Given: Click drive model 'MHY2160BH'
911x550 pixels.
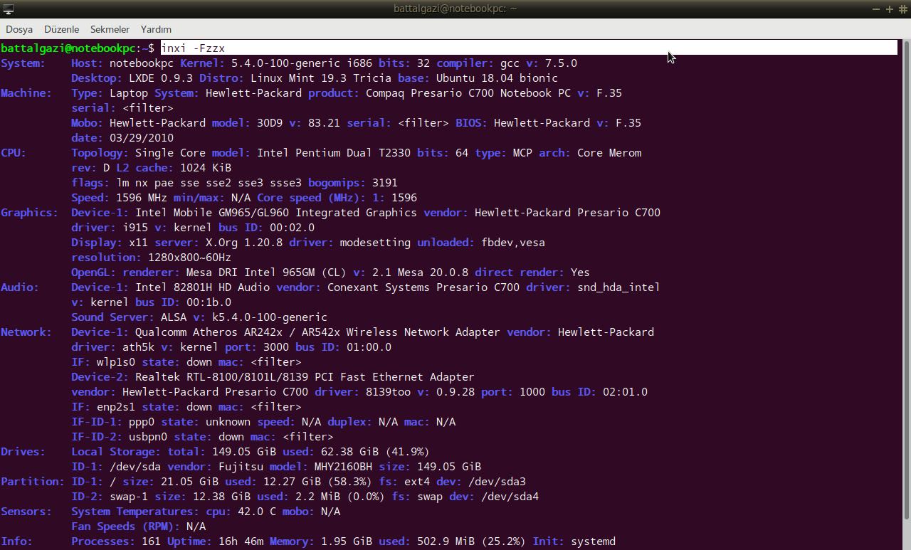Looking at the screenshot, I should pyautogui.click(x=343, y=467).
